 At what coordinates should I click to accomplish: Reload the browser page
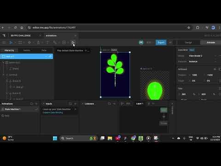tap(15, 28)
